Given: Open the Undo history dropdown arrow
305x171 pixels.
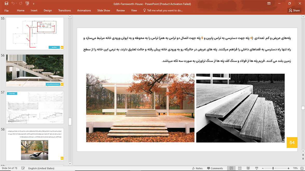Looking at the screenshot, I should (x=16, y=4).
